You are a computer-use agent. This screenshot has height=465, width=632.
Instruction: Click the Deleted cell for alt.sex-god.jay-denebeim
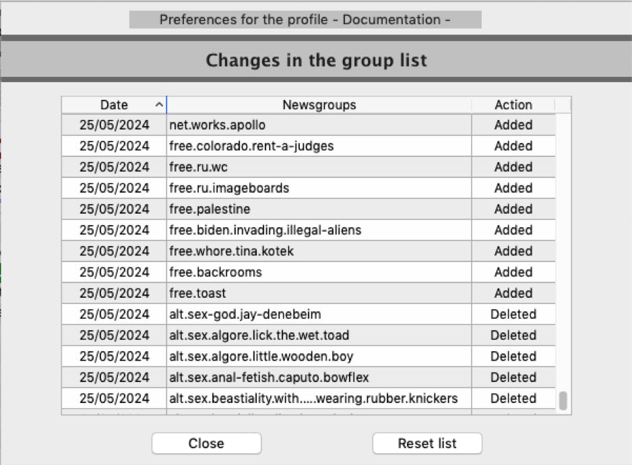(x=513, y=314)
